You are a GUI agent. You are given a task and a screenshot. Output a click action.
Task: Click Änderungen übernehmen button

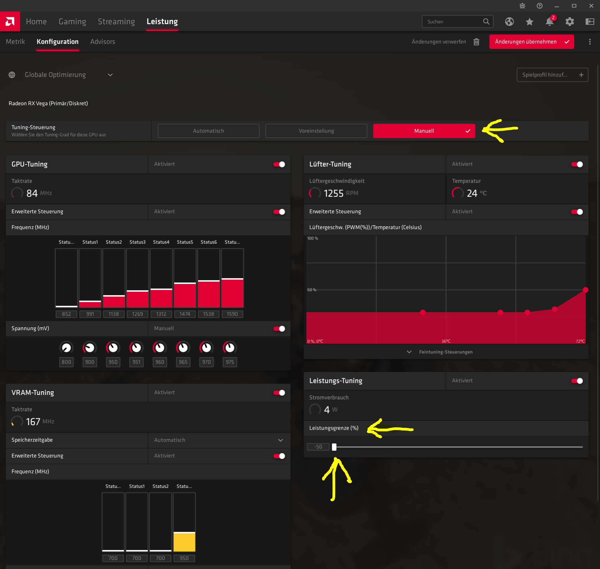click(x=531, y=42)
